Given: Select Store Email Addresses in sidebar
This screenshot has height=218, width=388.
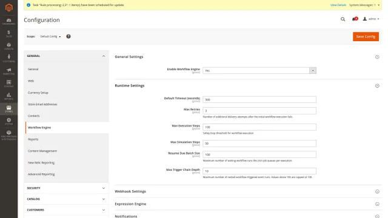Looking at the screenshot, I should pos(42,104).
